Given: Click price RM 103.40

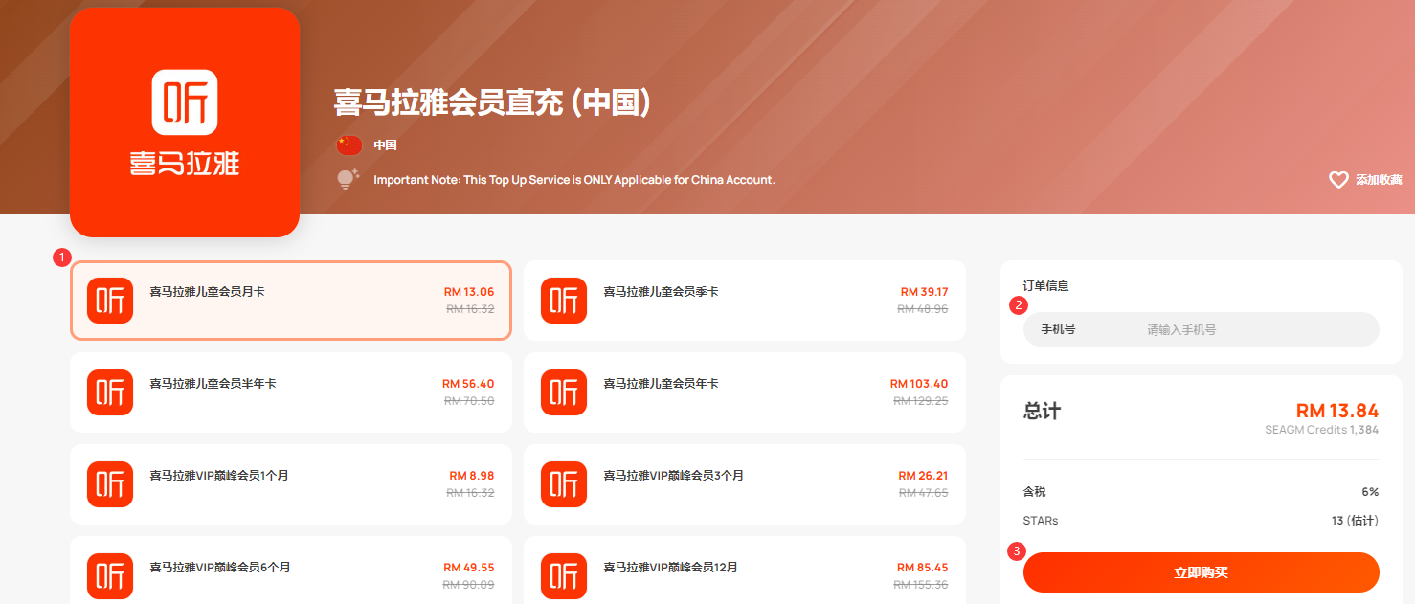Looking at the screenshot, I should point(919,384).
